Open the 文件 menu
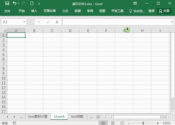175x125 pixels. (7, 11)
